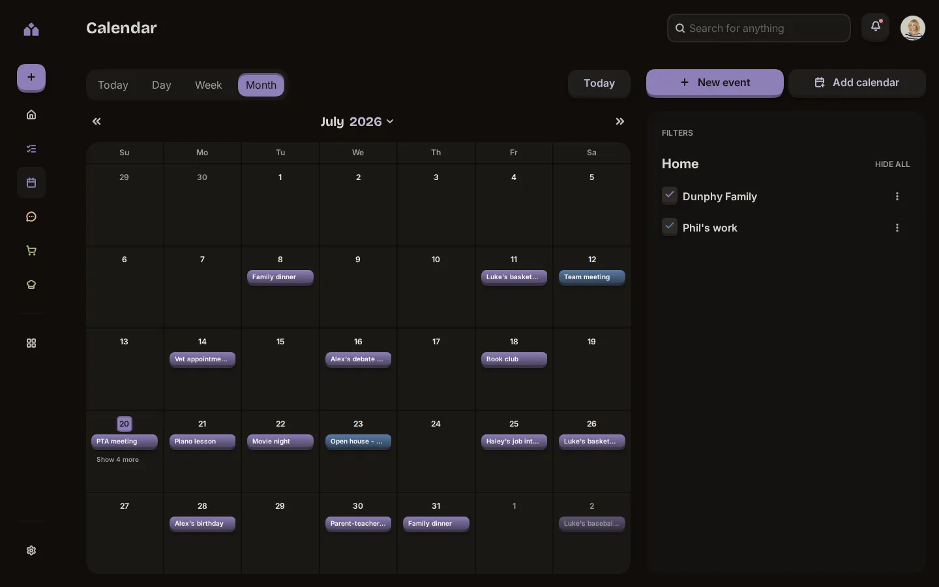Click the Dunphy Family calendar label
This screenshot has width=939, height=587.
720,196
